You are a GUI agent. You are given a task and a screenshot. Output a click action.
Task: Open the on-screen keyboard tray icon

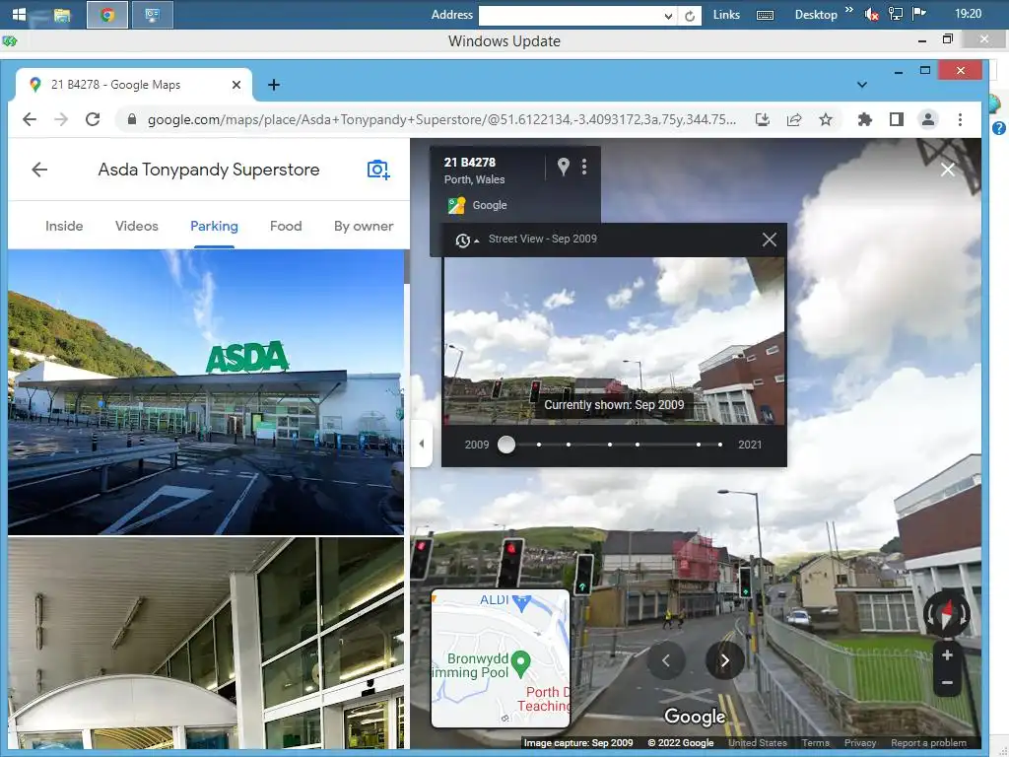pos(765,15)
